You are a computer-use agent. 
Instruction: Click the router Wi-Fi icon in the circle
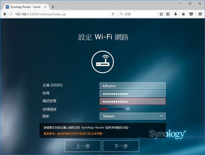(102, 62)
